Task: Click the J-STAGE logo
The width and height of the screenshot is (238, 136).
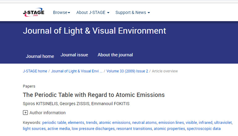Action: 34,13
